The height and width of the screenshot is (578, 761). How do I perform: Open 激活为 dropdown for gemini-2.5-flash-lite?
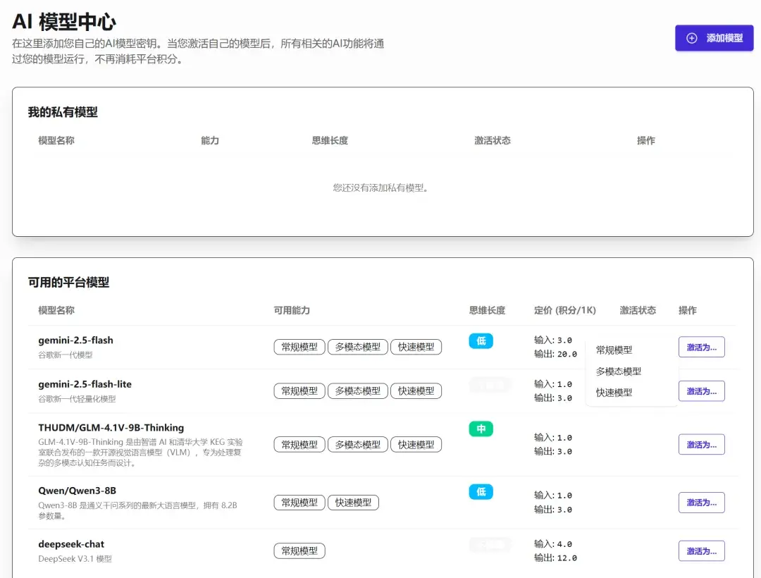coord(701,391)
